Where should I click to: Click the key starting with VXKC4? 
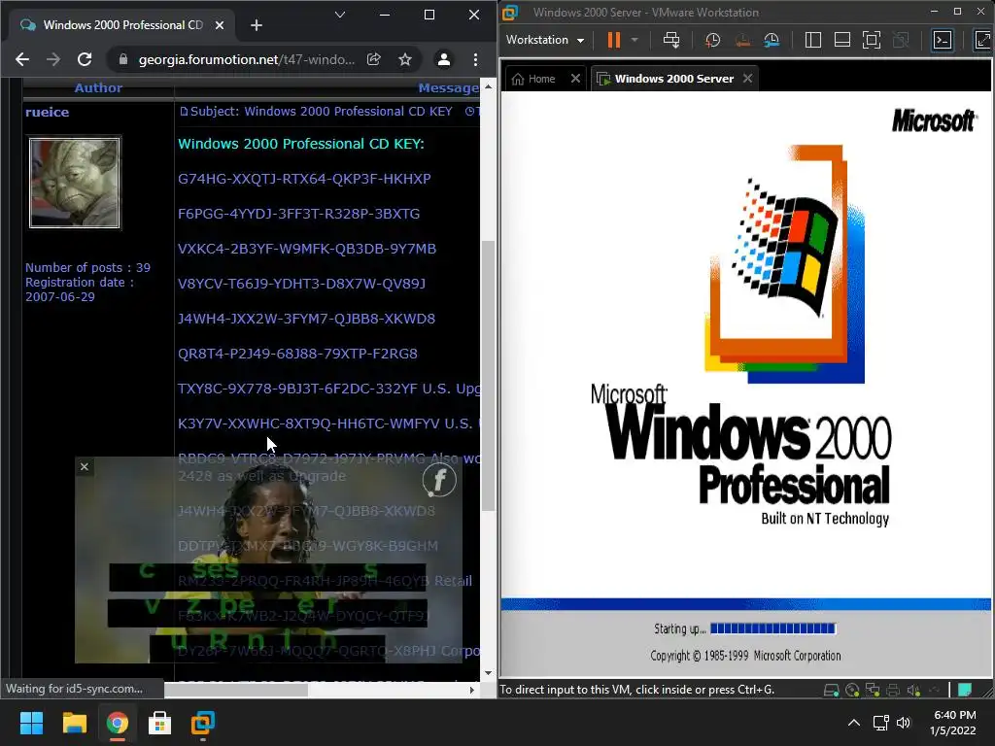(307, 249)
